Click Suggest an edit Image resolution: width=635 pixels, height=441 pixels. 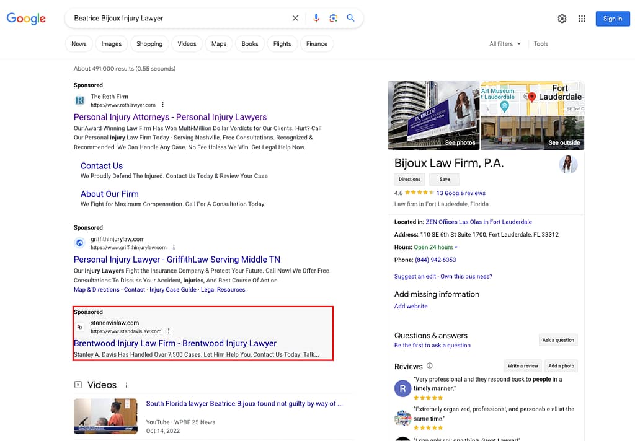click(415, 276)
